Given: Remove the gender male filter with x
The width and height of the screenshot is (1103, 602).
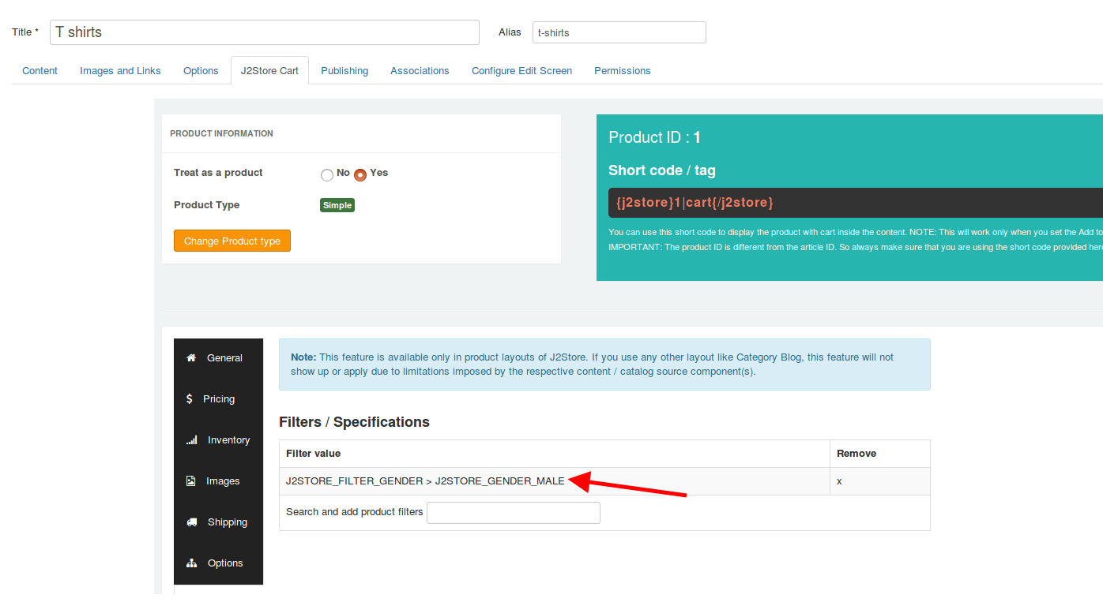Looking at the screenshot, I should coord(839,481).
